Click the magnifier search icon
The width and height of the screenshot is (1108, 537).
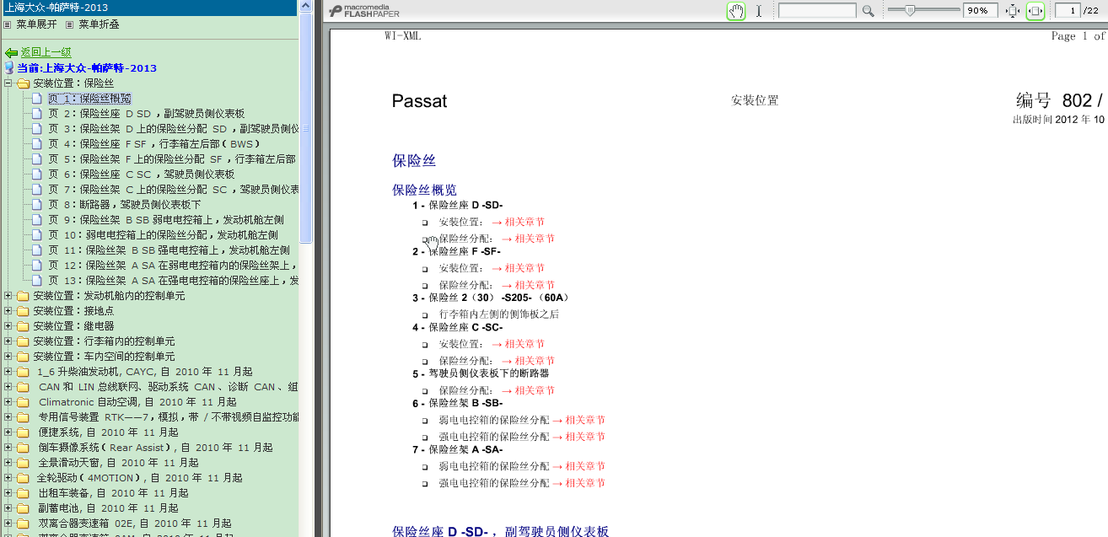point(868,11)
